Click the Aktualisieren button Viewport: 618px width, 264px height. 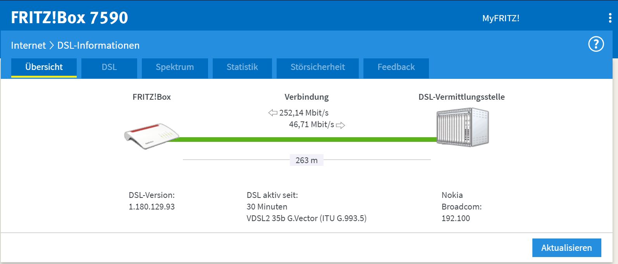[566, 248]
